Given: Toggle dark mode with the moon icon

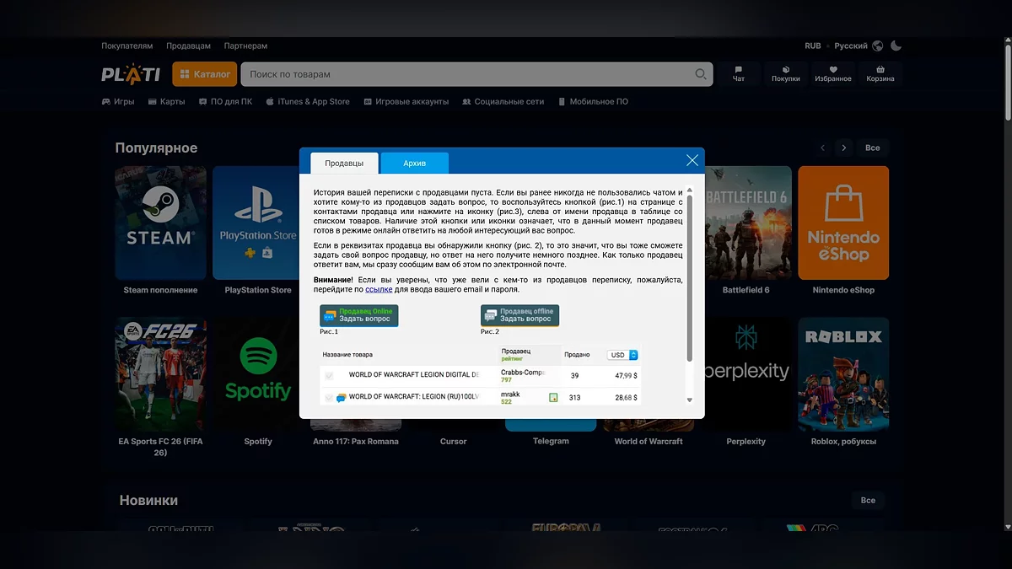Looking at the screenshot, I should [896, 46].
